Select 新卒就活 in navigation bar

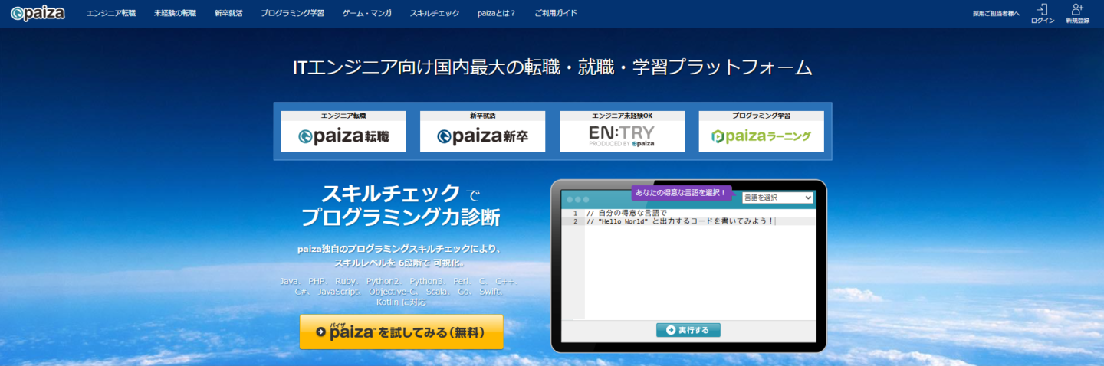click(228, 14)
